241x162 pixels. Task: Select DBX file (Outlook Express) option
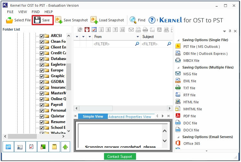pos(205,54)
